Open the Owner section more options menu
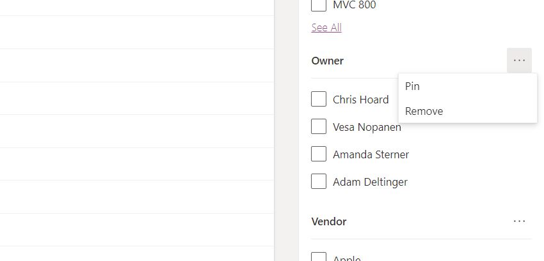Screen dimensions: 544x261 tap(519, 61)
